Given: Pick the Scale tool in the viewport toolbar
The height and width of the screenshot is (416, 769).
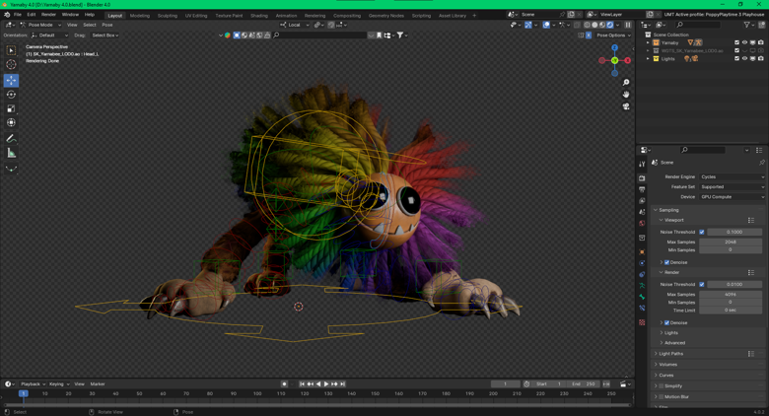Looking at the screenshot, I should coord(11,108).
